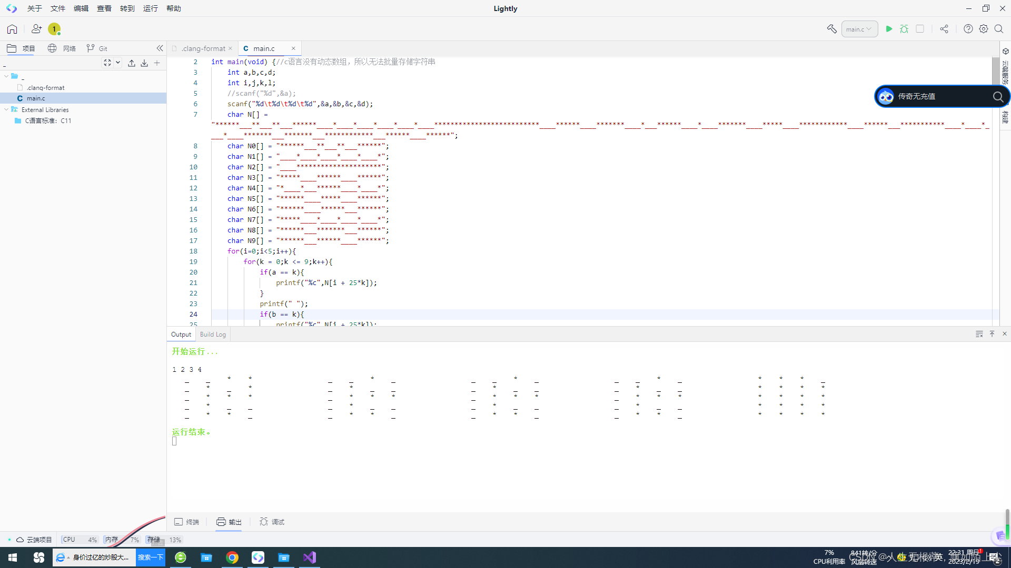Open the 转到 menu
The height and width of the screenshot is (568, 1011).
tap(127, 8)
